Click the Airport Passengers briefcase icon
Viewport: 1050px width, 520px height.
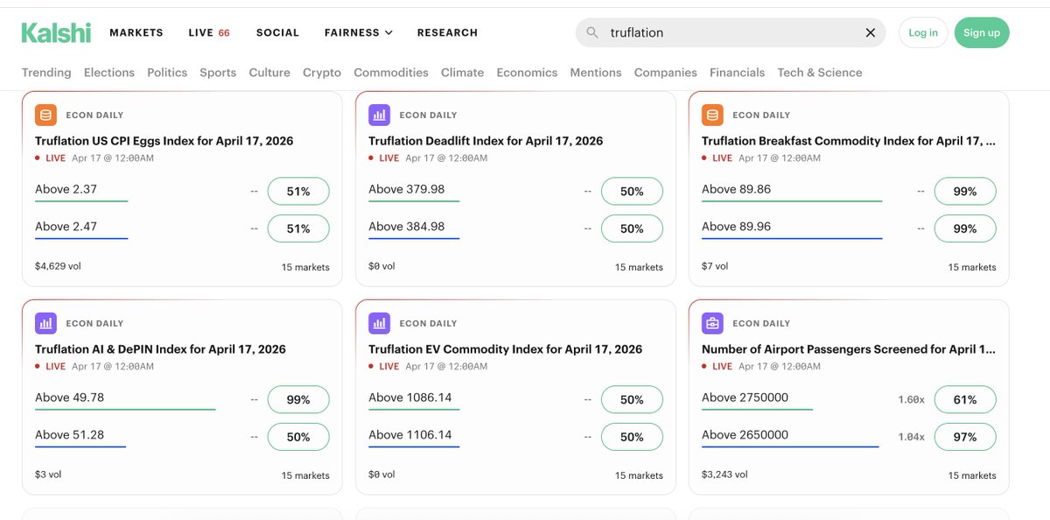tap(712, 323)
